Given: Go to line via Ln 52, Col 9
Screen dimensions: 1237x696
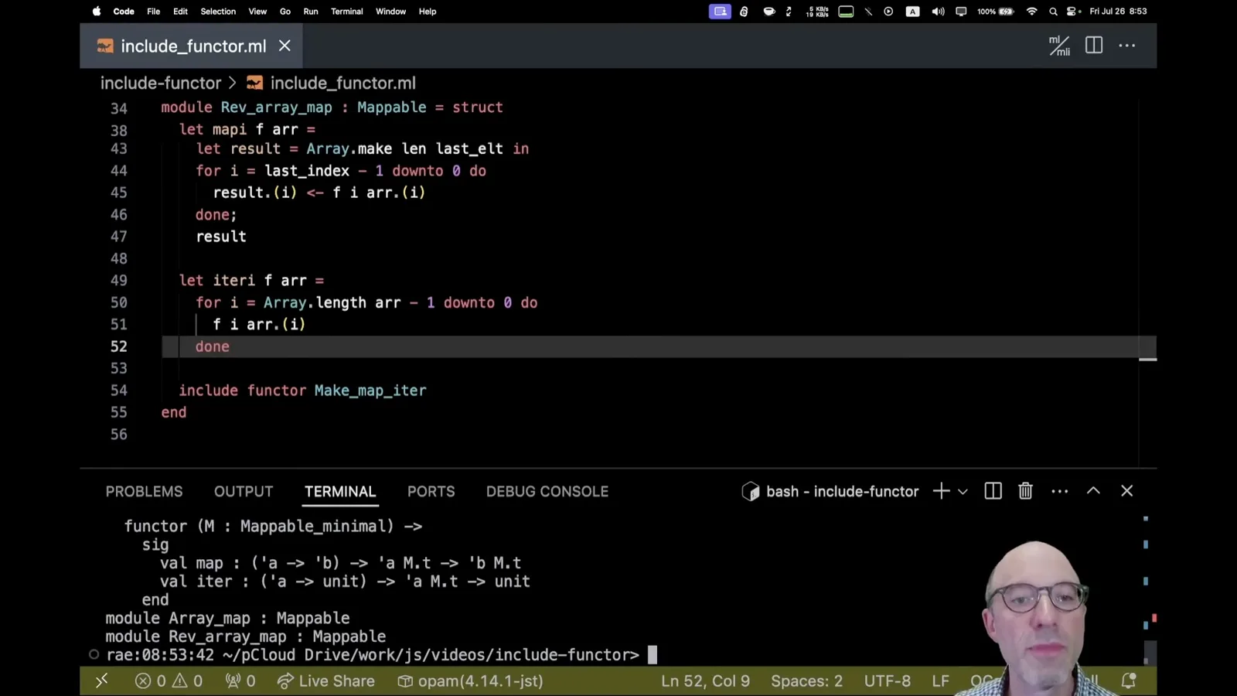Looking at the screenshot, I should (705, 681).
